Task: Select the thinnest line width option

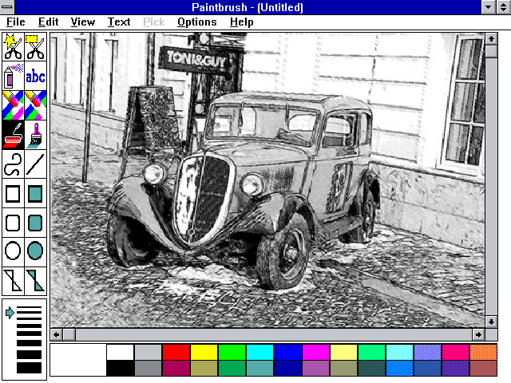Action: pos(29,308)
